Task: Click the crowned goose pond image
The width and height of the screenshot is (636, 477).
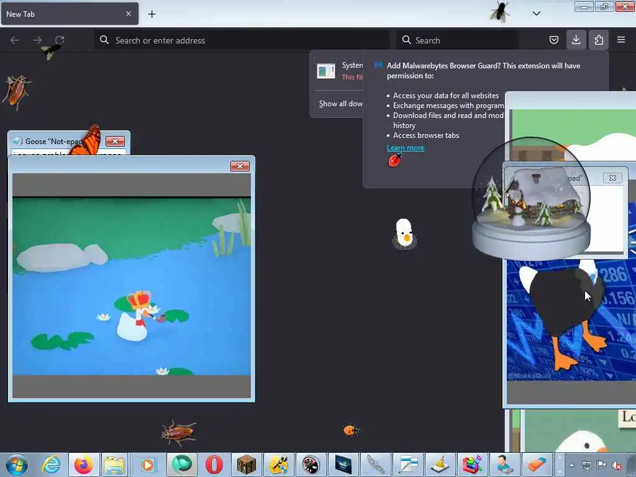Action: point(132,286)
